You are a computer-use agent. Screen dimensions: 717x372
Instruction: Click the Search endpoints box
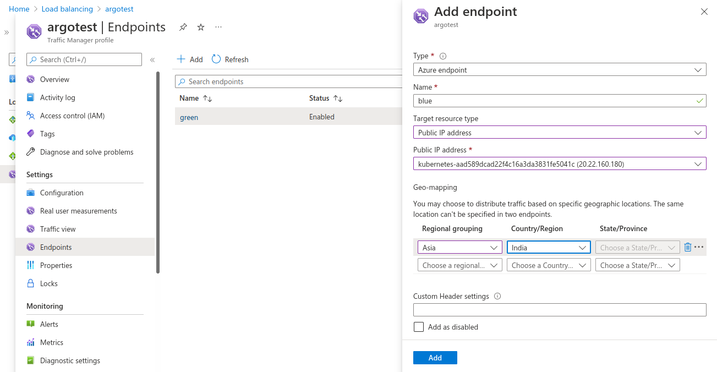tap(288, 81)
